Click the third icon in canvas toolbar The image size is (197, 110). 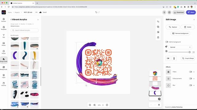tap(158, 32)
